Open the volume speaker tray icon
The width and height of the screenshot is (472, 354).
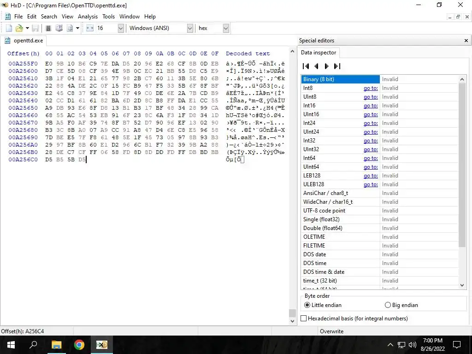pos(413,345)
